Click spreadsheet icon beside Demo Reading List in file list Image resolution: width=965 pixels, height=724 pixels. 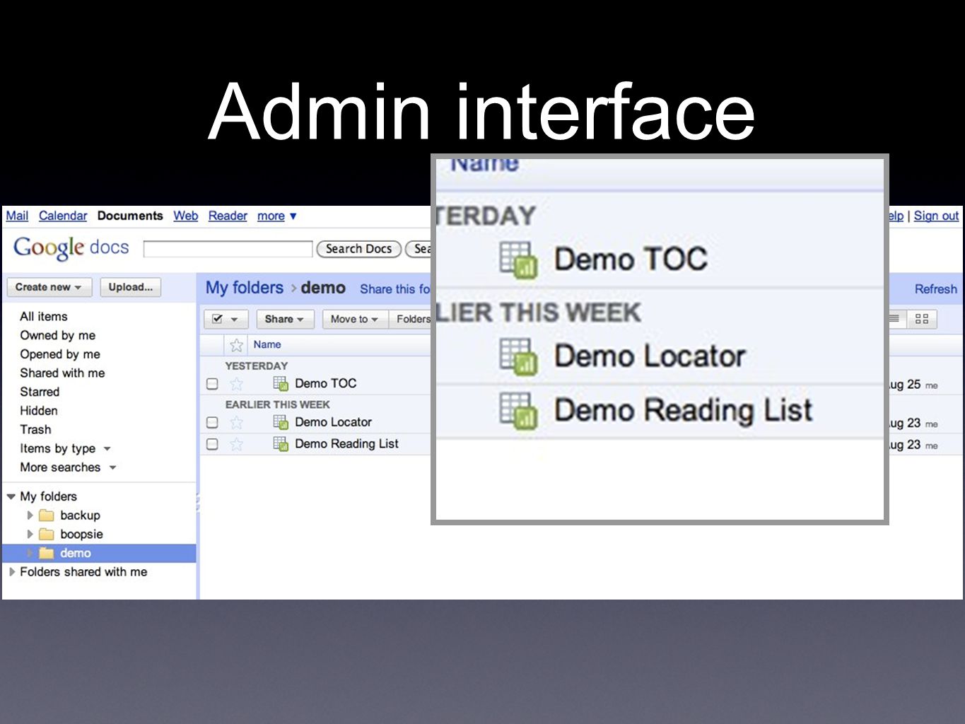point(281,444)
